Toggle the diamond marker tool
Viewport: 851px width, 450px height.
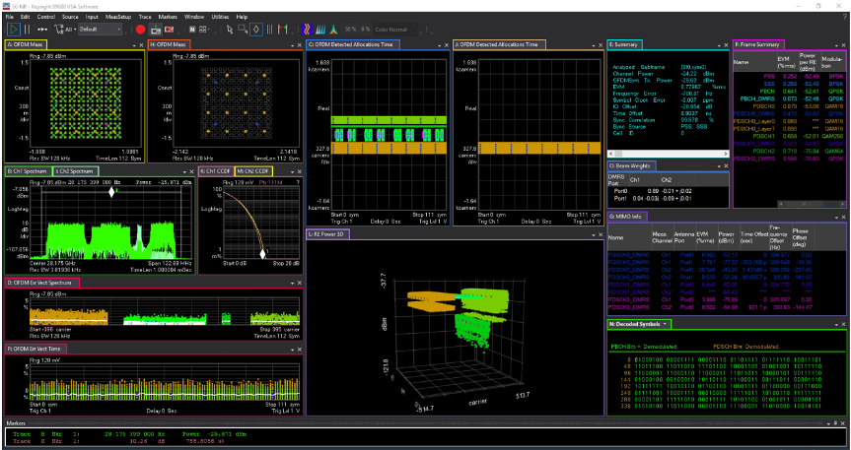coord(256,30)
